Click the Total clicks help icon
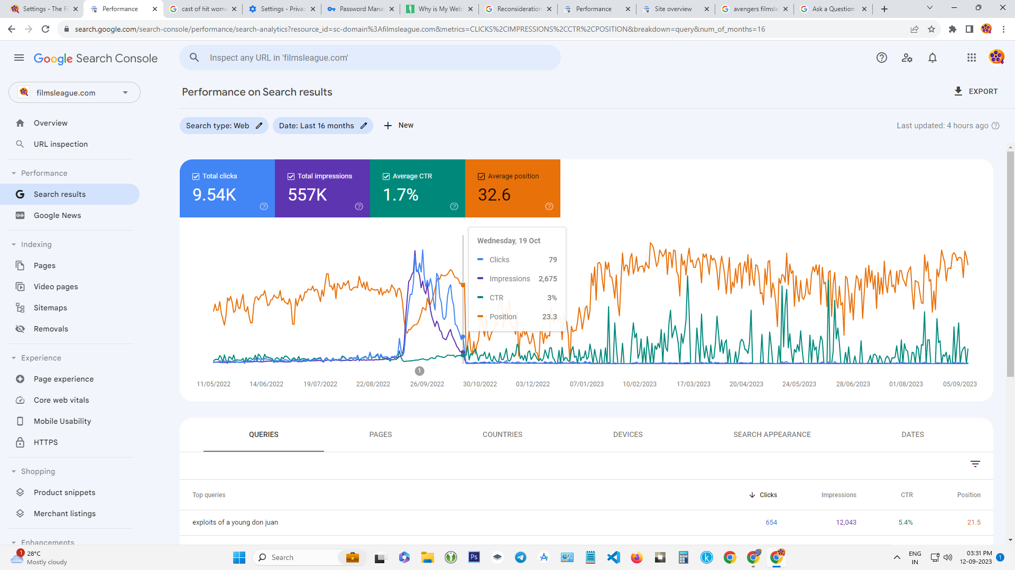 click(x=264, y=206)
